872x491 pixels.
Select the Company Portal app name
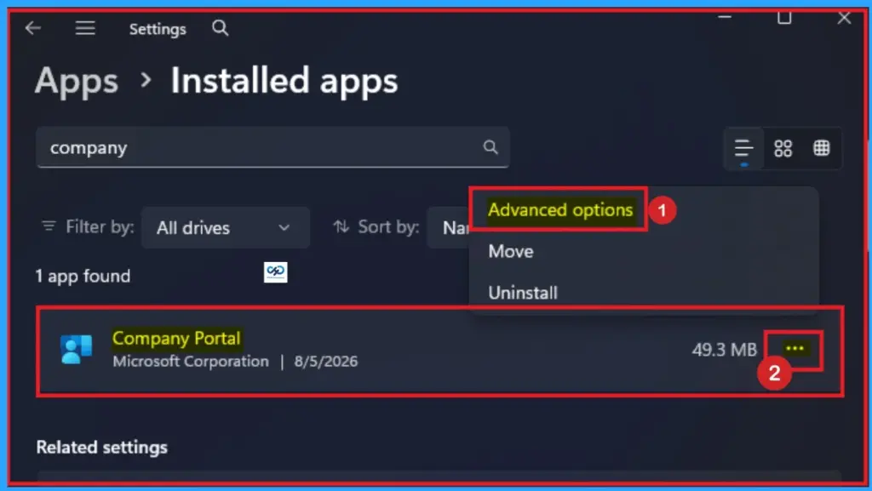(176, 339)
